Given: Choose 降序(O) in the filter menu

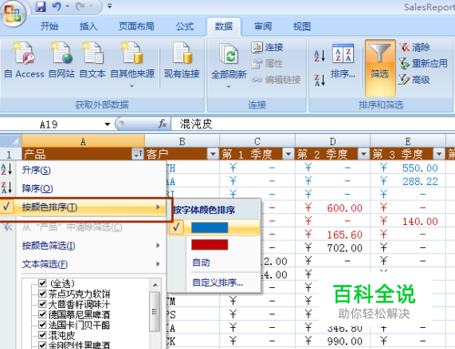Looking at the screenshot, I should pos(83,189).
